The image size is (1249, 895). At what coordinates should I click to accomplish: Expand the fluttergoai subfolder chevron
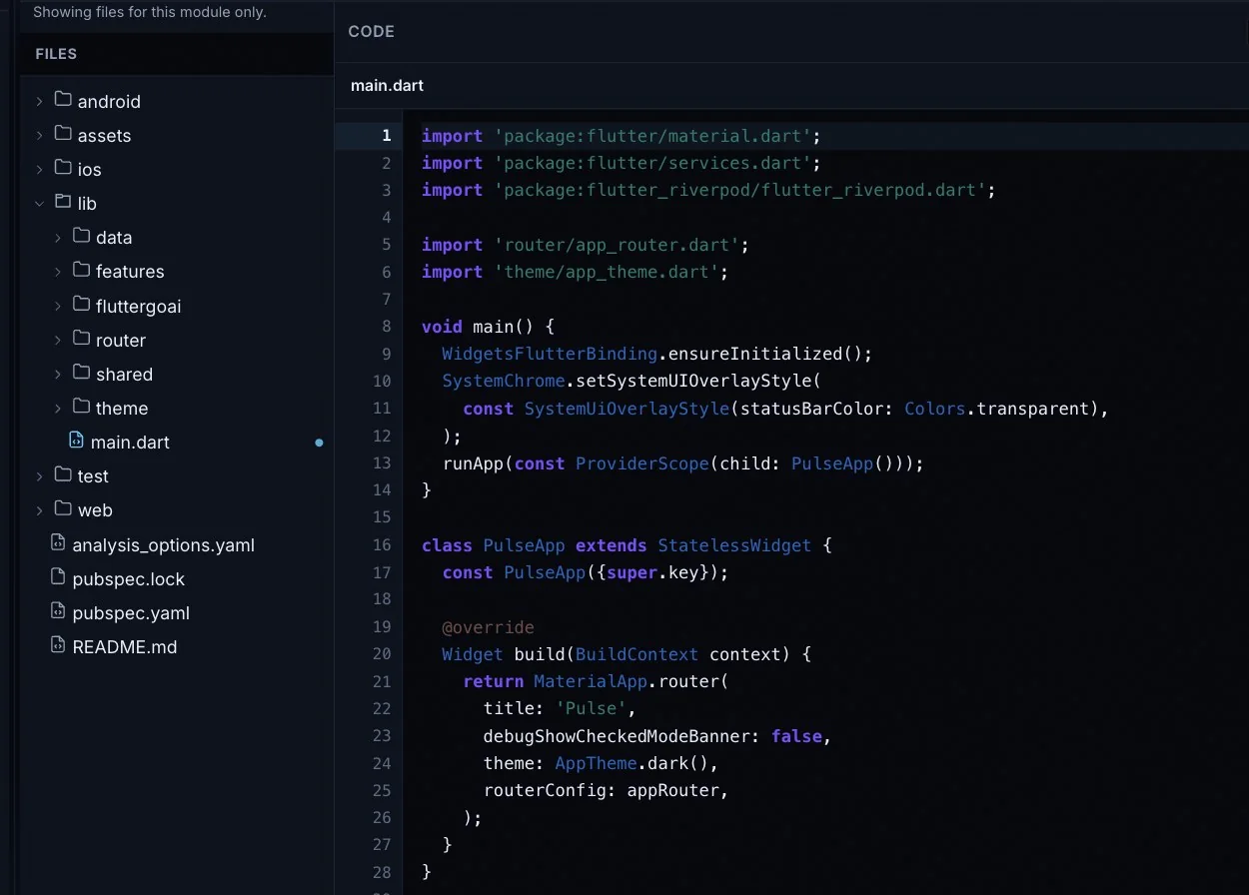pos(58,306)
